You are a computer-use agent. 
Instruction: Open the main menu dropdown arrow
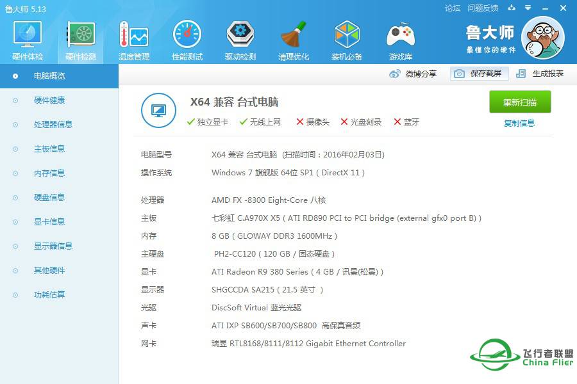coord(528,8)
